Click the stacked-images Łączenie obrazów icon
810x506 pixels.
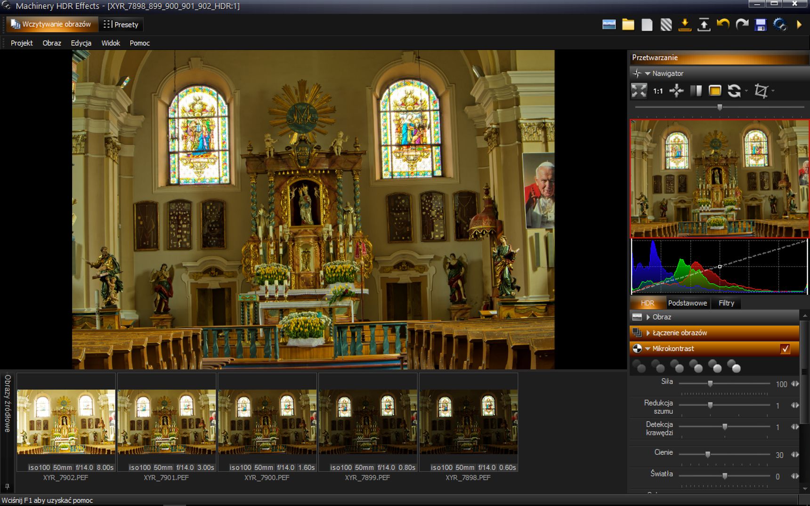(637, 333)
